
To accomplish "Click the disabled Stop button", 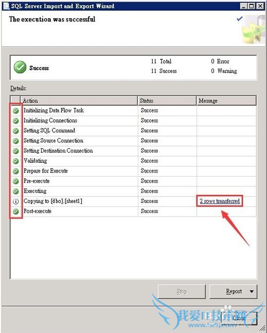I will pos(182,292).
